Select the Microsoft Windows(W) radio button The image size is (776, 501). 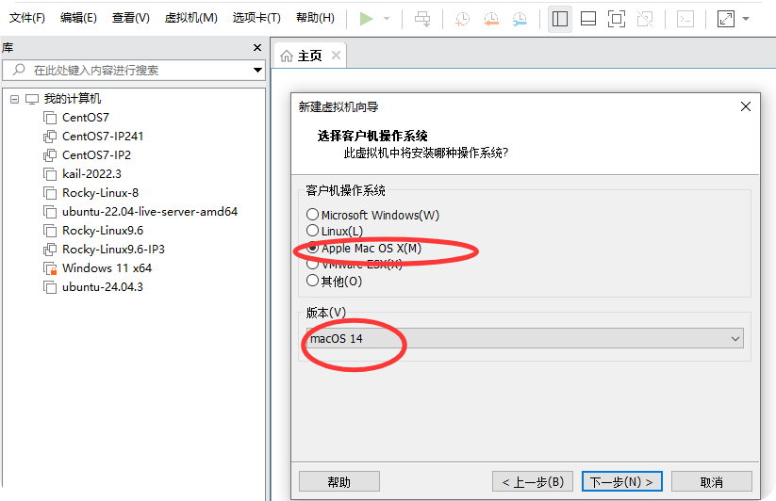point(312,215)
